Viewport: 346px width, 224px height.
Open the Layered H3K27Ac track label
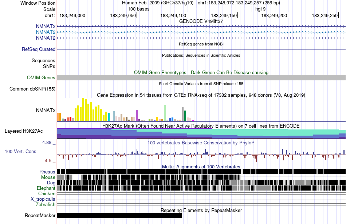point(24,131)
